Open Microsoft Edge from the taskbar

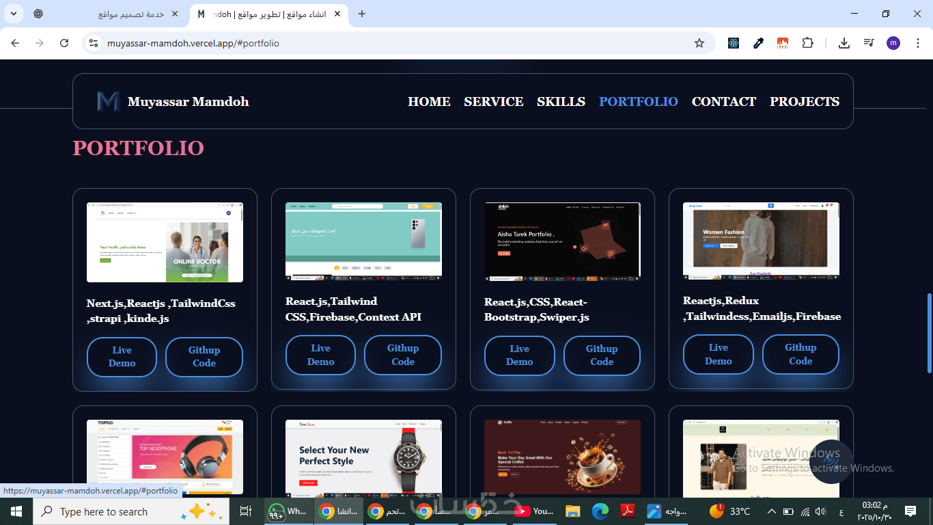point(600,511)
